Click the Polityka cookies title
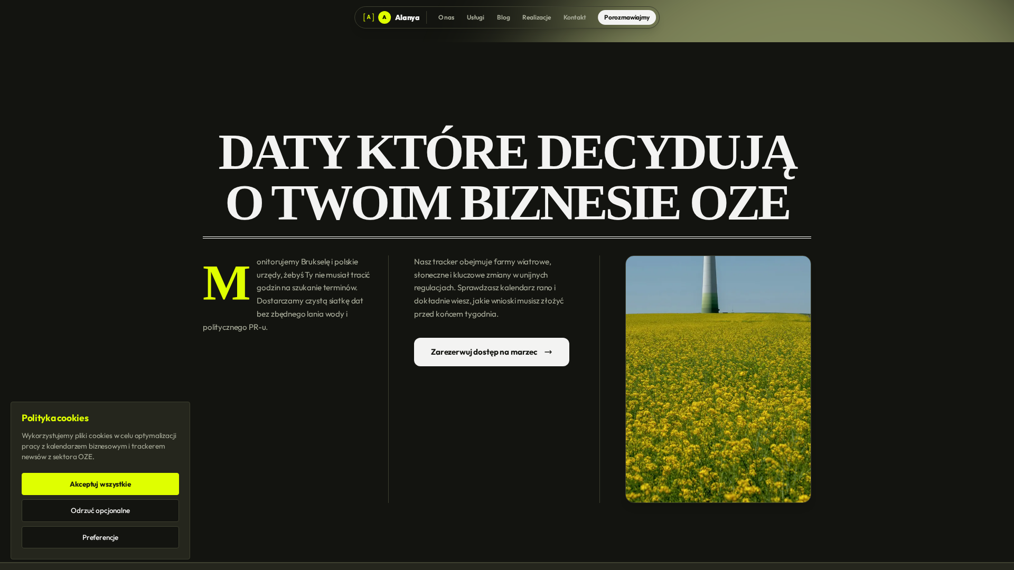Viewport: 1014px width, 570px height. click(x=55, y=418)
